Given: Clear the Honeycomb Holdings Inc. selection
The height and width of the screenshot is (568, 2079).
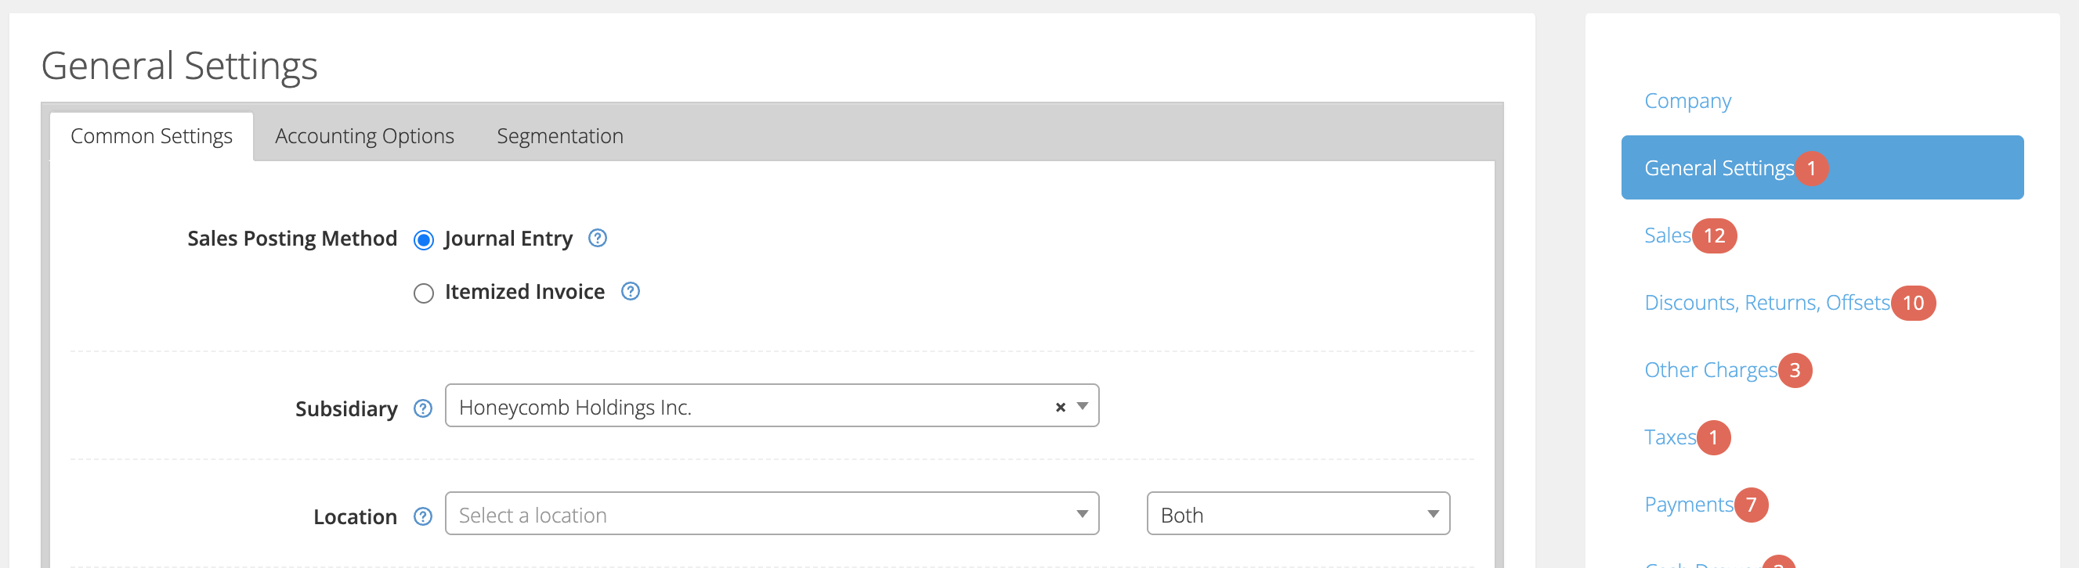Looking at the screenshot, I should point(1061,408).
